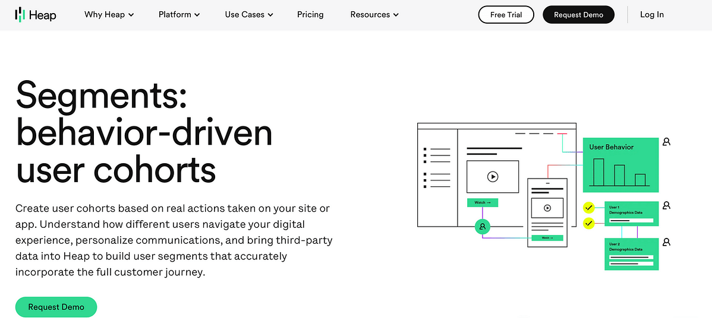
Task: Click the play icon in the desktop video mockup
Action: 492,176
